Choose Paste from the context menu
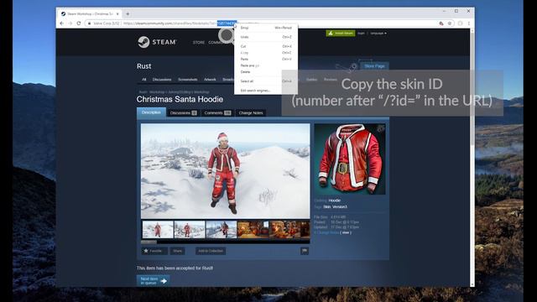537x302 pixels. (266, 60)
